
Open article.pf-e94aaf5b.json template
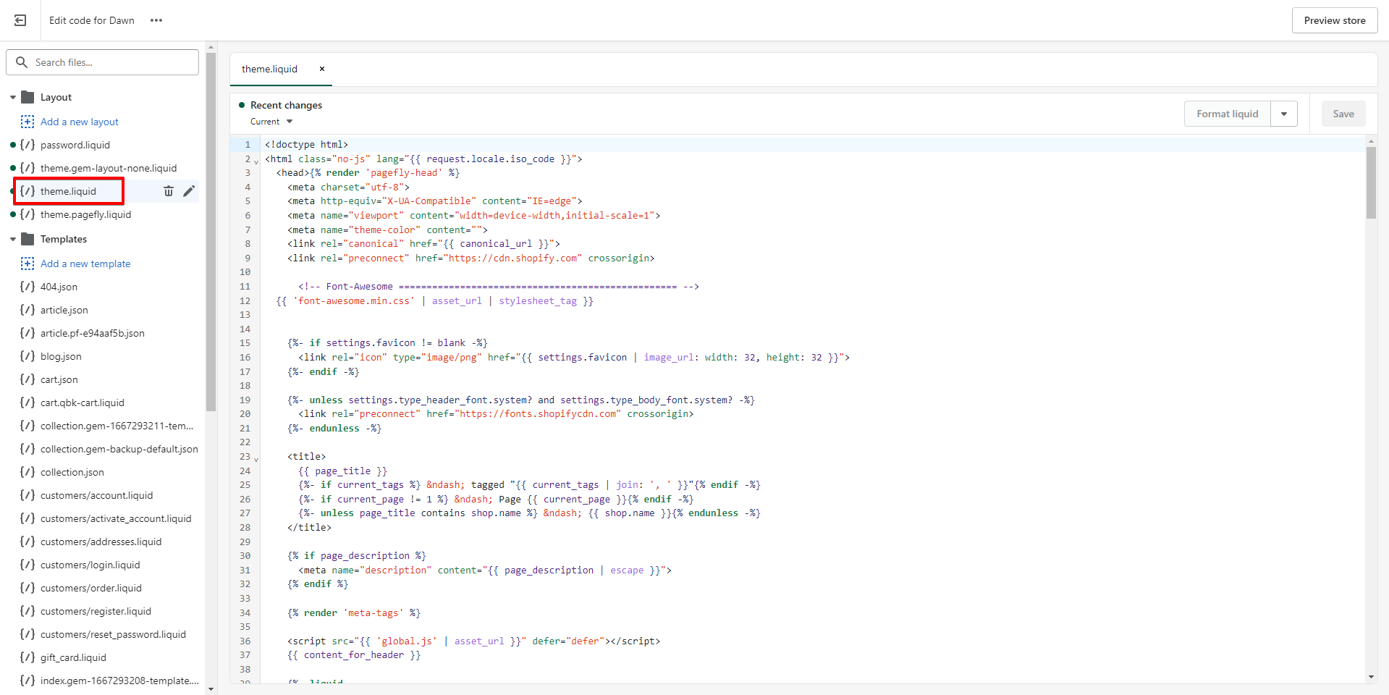click(x=92, y=333)
